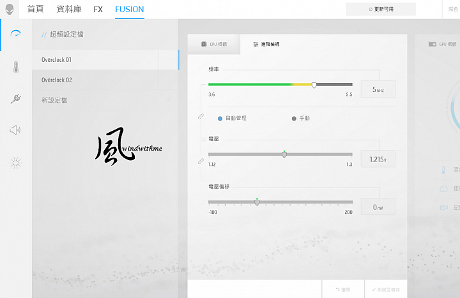
Task: Click the link chain icon beside voltage slider
Action: [x=201, y=161]
